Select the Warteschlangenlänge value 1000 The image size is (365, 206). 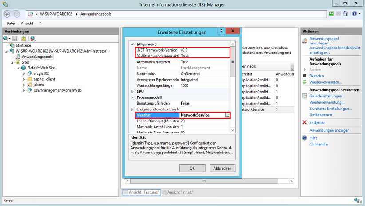coord(185,85)
